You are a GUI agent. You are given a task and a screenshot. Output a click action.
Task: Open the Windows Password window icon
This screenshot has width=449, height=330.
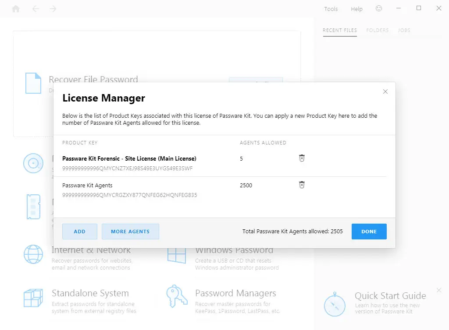click(177, 256)
